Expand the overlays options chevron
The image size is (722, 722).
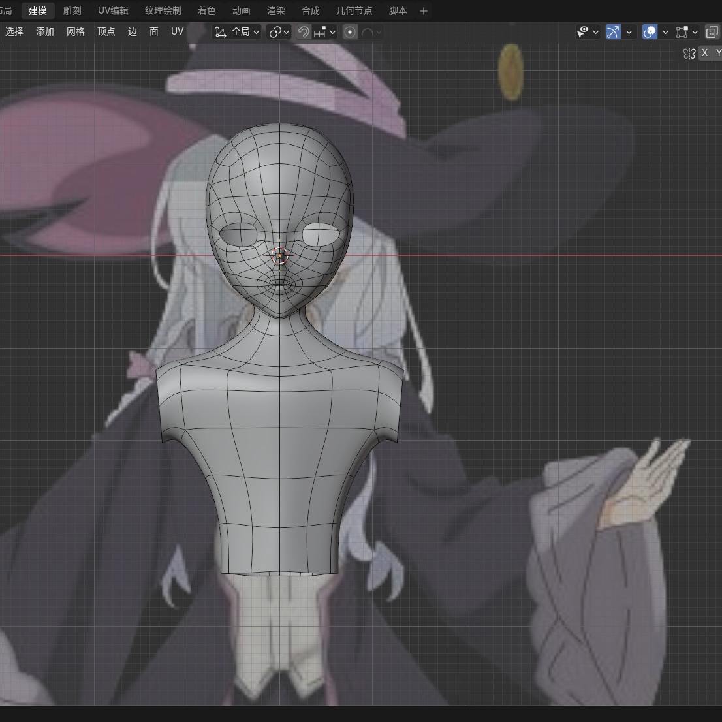click(x=665, y=32)
